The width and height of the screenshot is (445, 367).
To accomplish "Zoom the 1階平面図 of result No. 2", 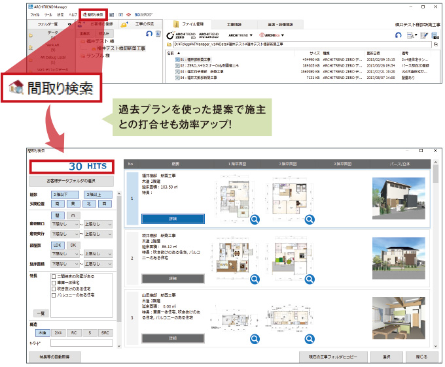I will [x=255, y=279].
